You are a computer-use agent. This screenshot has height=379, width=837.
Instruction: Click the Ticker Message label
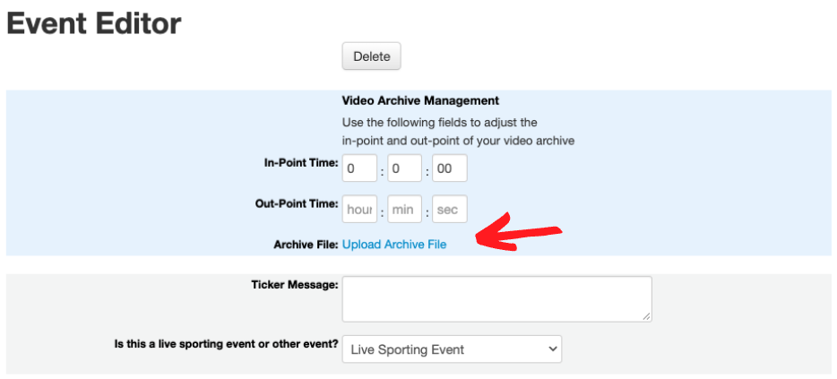pyautogui.click(x=295, y=285)
